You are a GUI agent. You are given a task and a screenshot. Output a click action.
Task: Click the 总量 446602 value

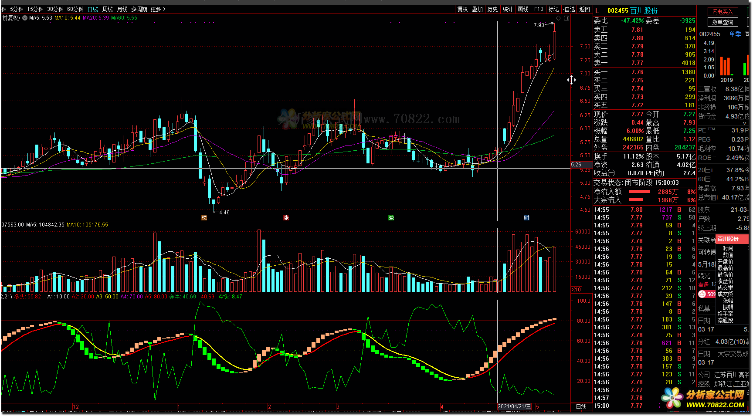click(x=633, y=139)
